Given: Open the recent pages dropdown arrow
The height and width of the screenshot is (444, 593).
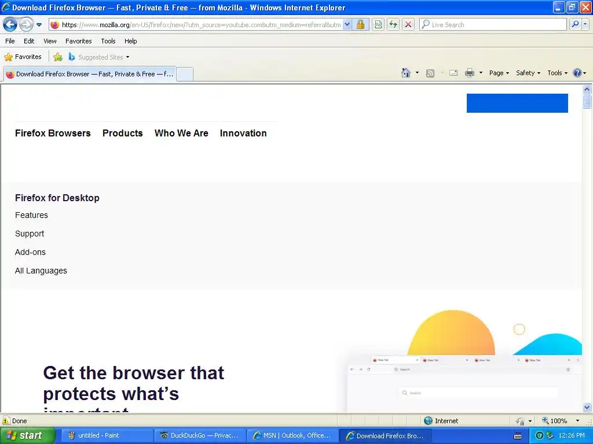Looking at the screenshot, I should [x=39, y=25].
